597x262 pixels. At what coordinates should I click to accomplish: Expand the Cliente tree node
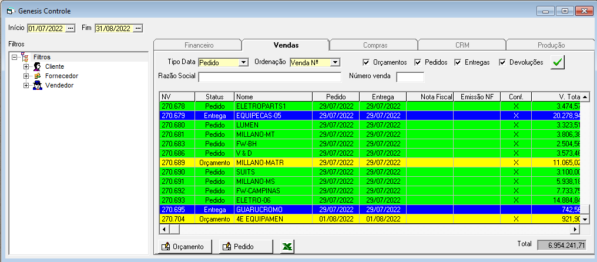click(26, 66)
